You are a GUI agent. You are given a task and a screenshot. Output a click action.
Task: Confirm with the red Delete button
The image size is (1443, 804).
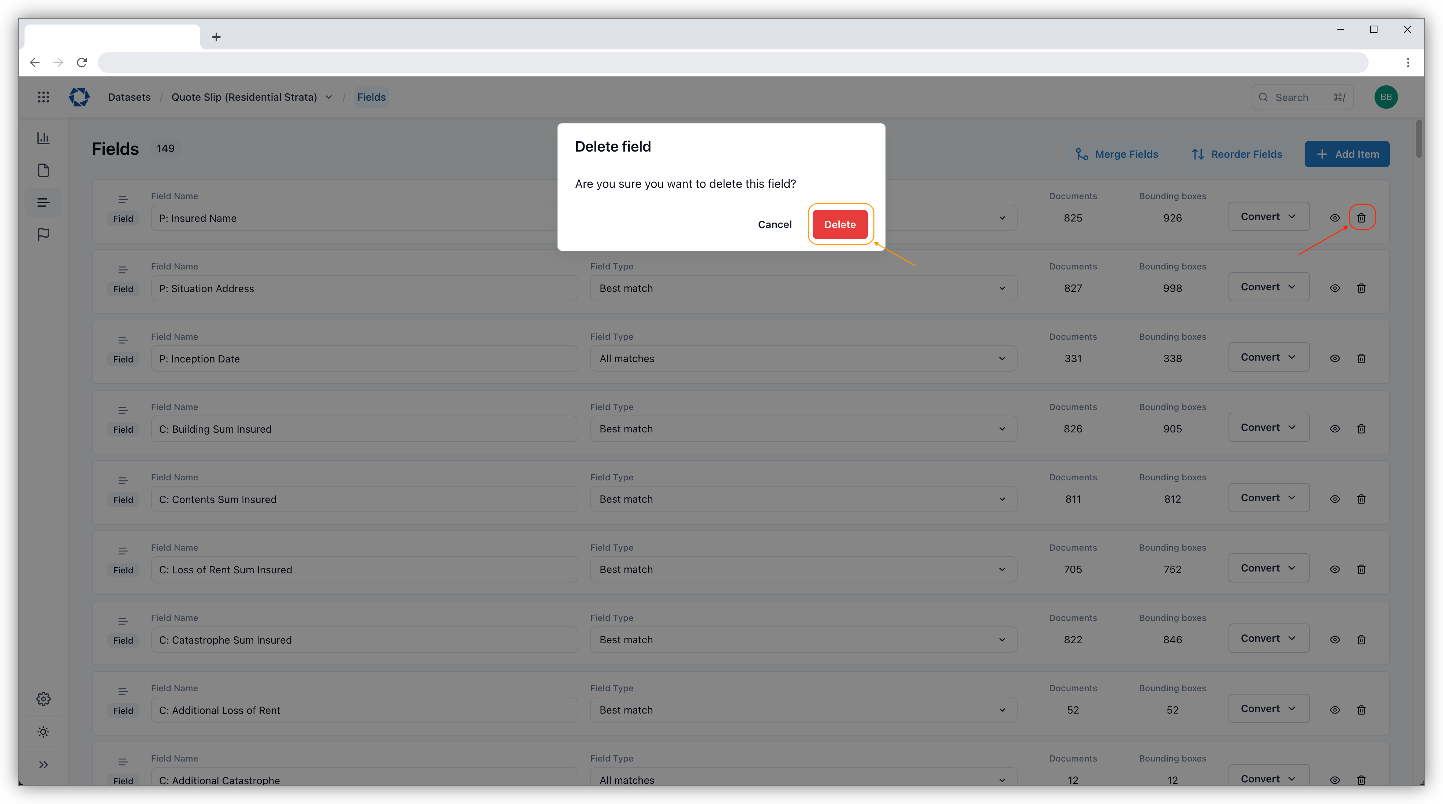840,224
